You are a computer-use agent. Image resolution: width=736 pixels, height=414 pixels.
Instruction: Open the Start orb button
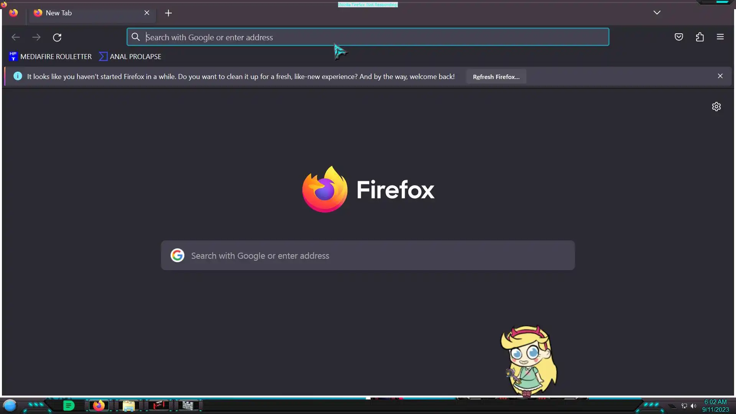(x=10, y=406)
